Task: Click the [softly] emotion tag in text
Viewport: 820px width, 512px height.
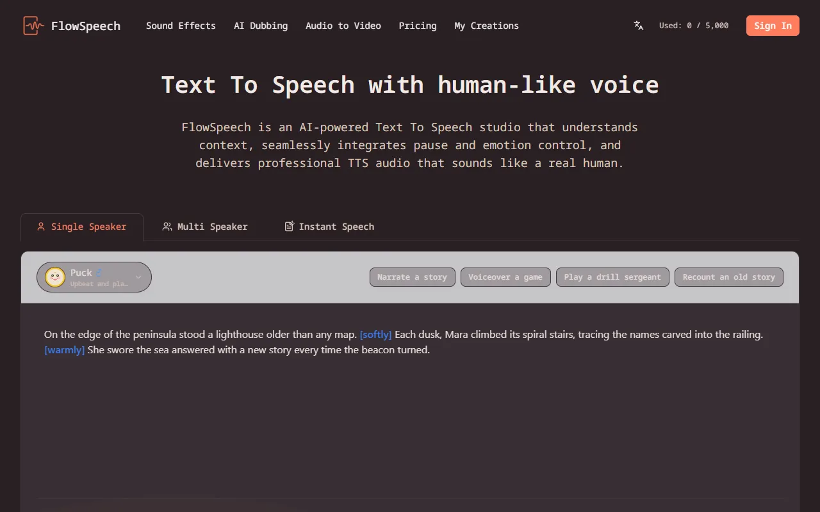Action: point(375,335)
